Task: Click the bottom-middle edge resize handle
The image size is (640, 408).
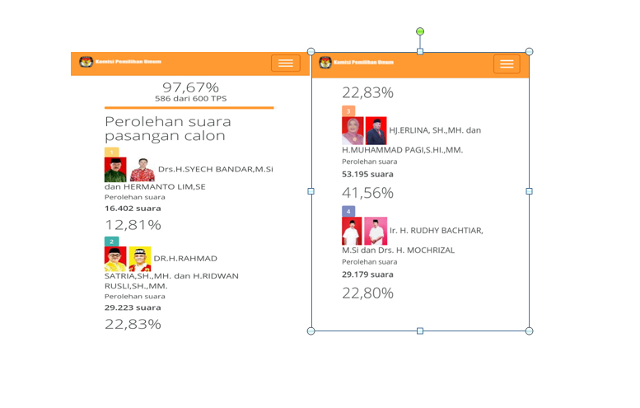Action: (420, 331)
